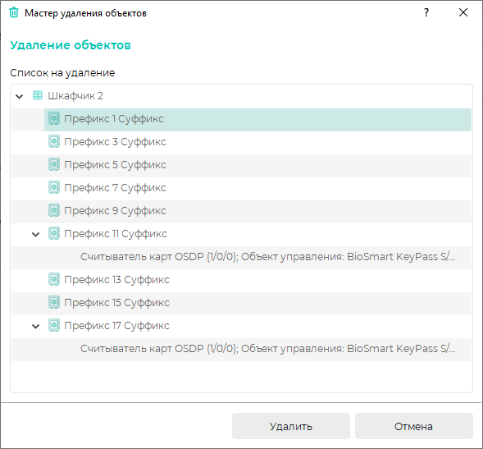The image size is (483, 449).
Task: Click the safe icon of Префикс 15 Суффикс
Action: 54,303
